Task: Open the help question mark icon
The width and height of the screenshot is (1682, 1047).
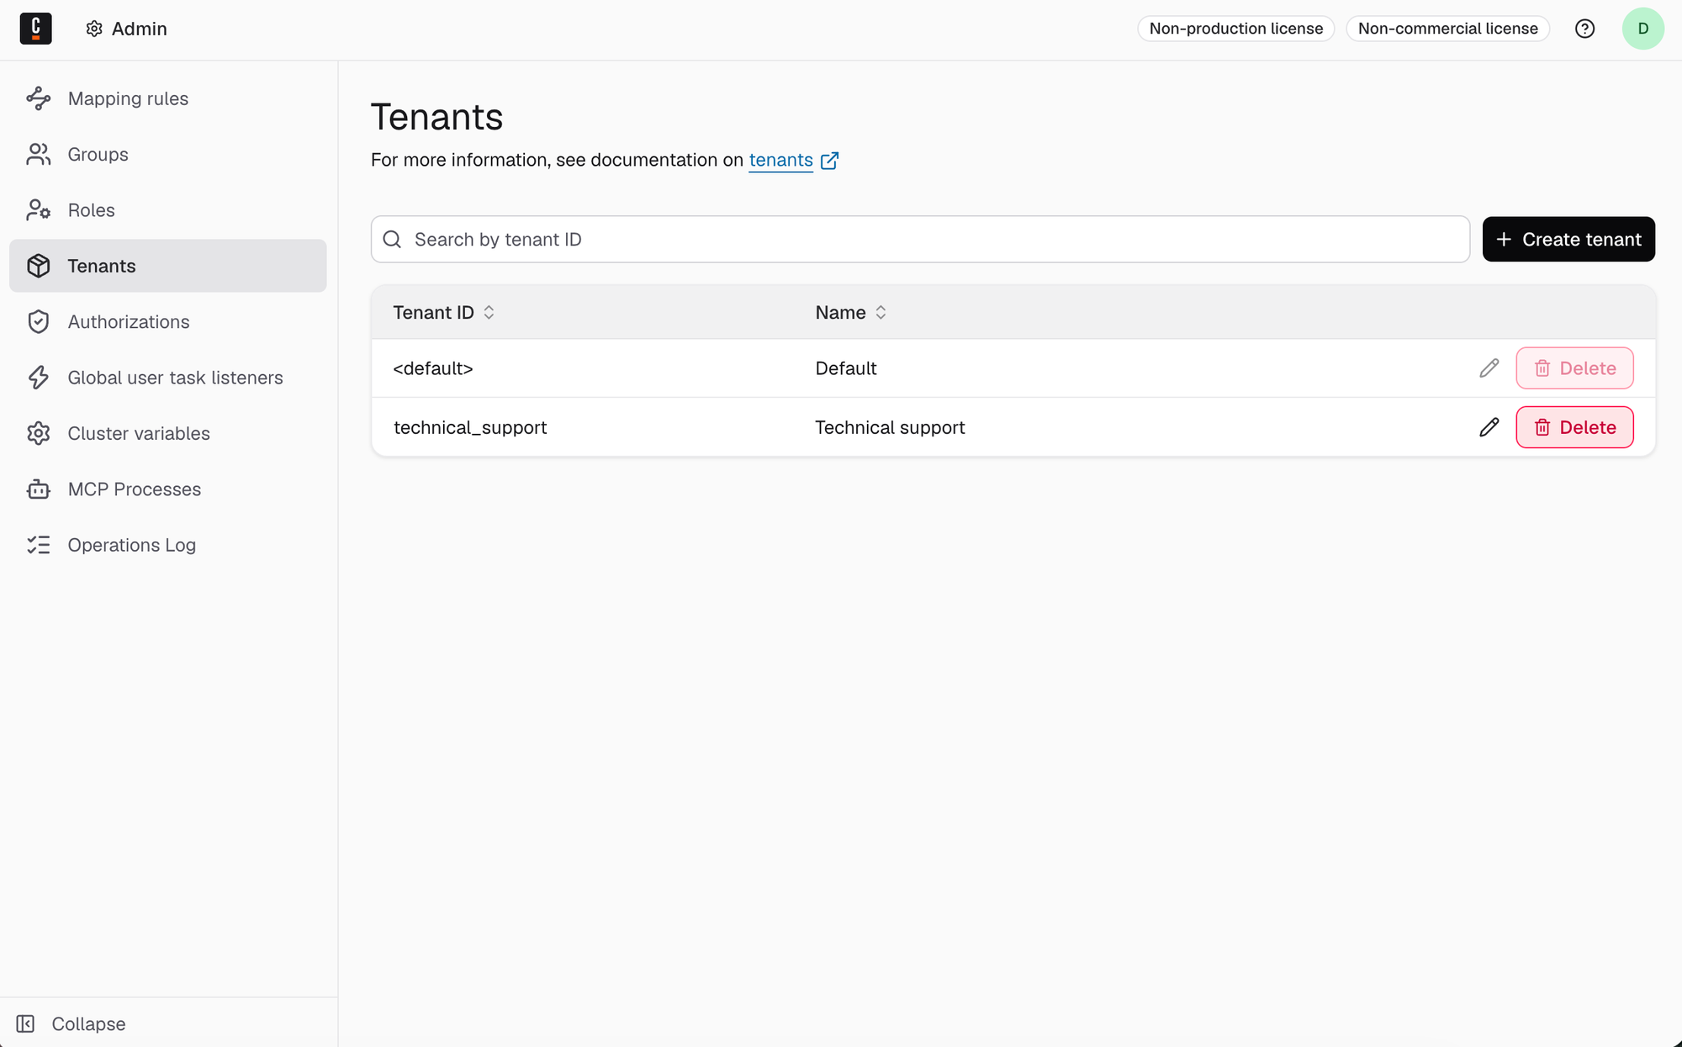Action: 1584,29
